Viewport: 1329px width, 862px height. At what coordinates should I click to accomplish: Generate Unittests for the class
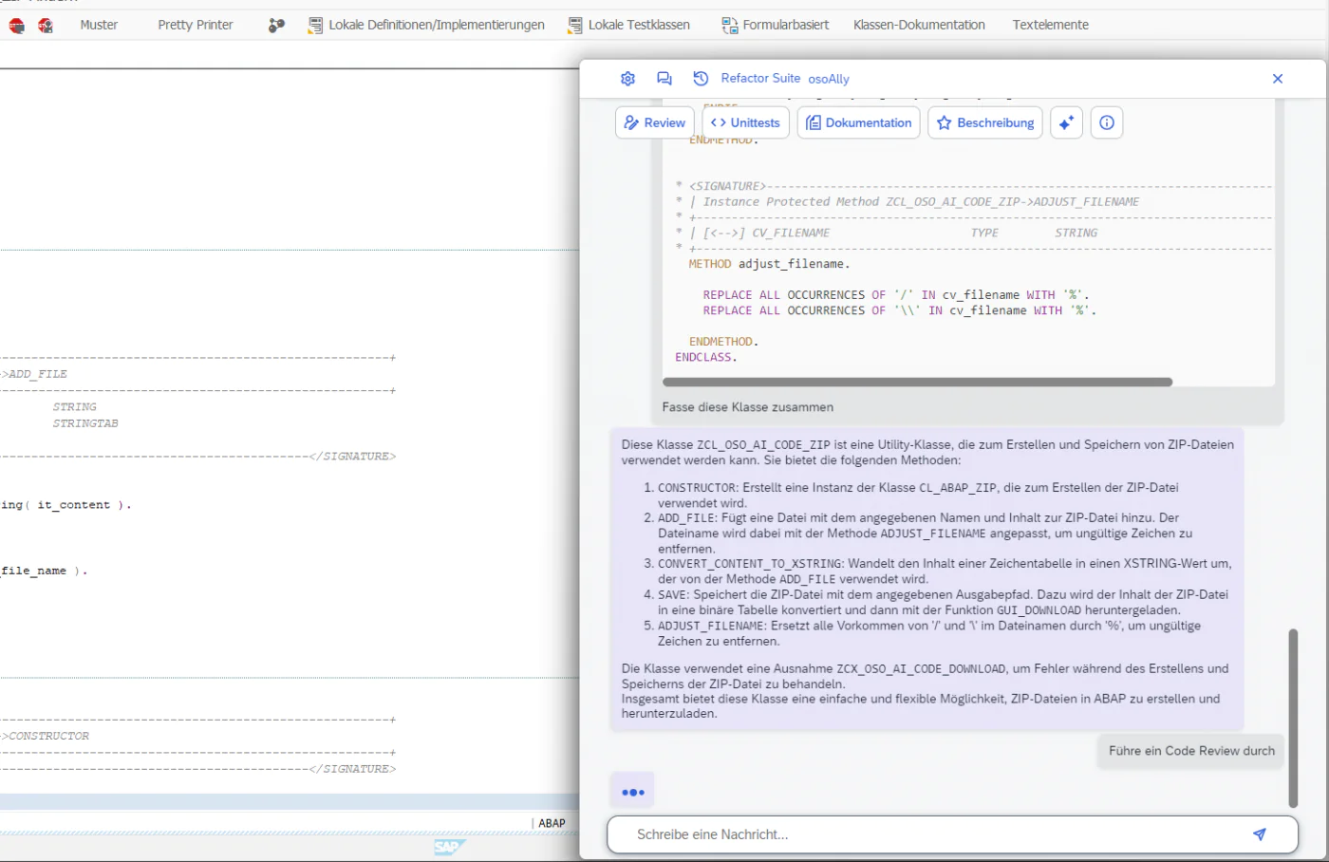(746, 122)
